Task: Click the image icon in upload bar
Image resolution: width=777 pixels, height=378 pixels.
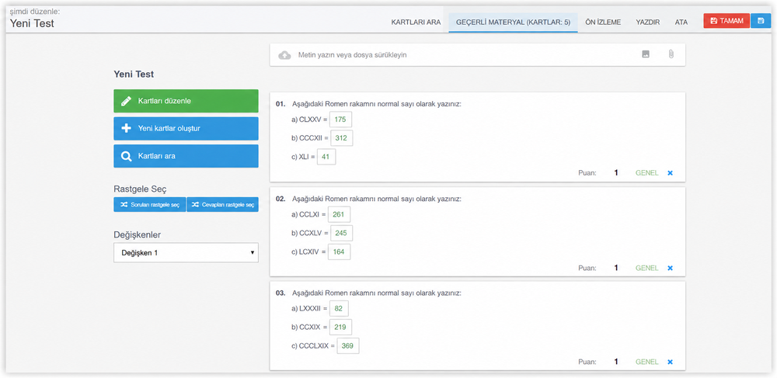Action: 646,54
